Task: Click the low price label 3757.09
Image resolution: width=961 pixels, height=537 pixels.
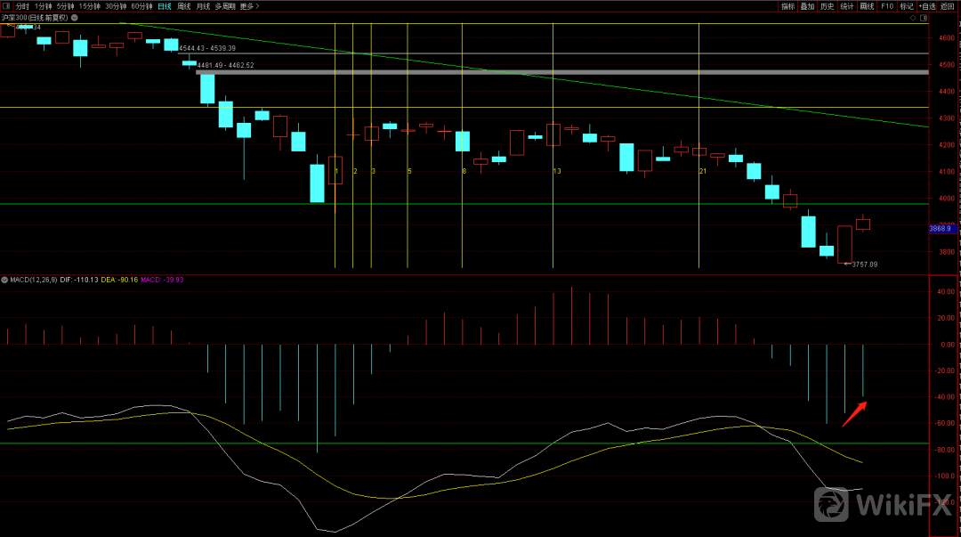Action: [x=864, y=264]
